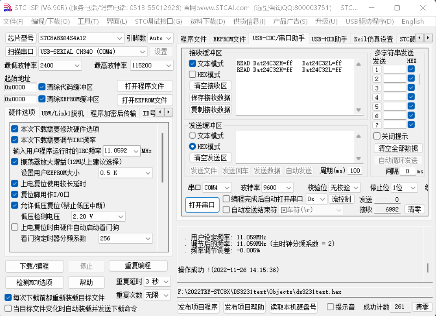
Task: Open watchdog divider 256 dropdown
Action: point(126,238)
